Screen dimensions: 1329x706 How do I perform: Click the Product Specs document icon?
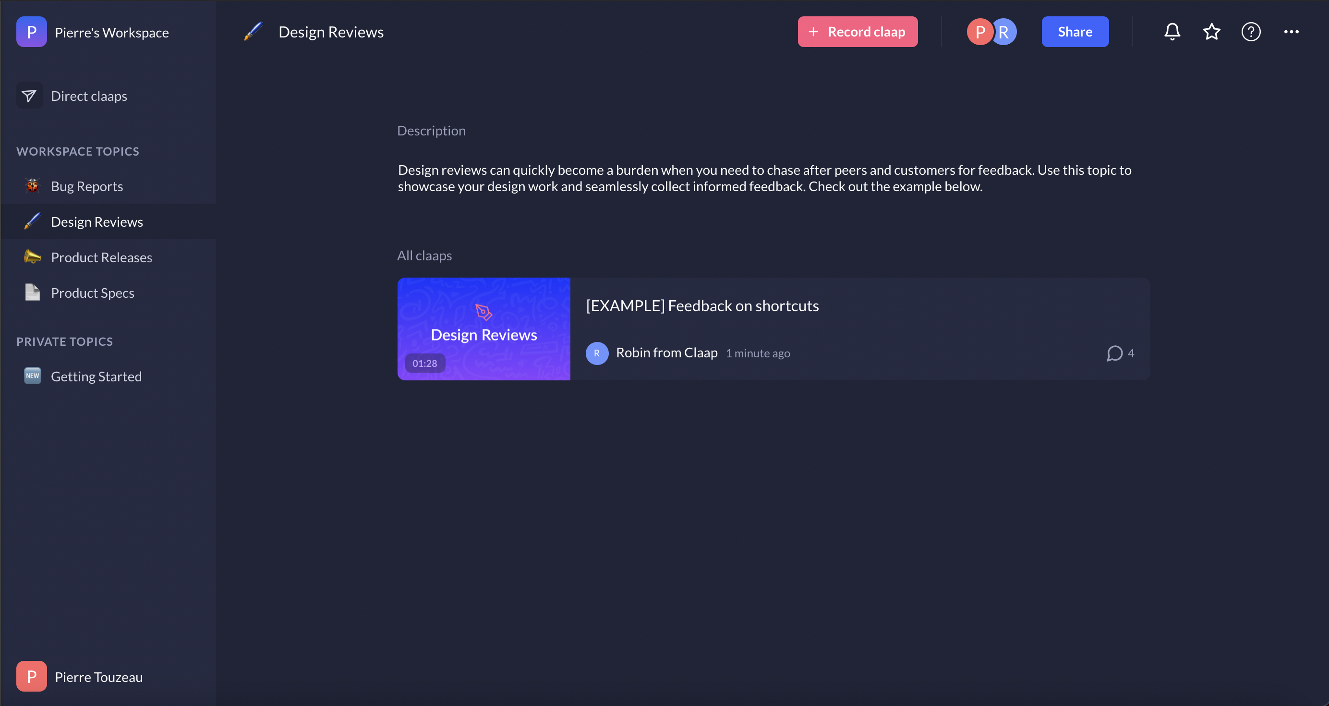(x=32, y=292)
